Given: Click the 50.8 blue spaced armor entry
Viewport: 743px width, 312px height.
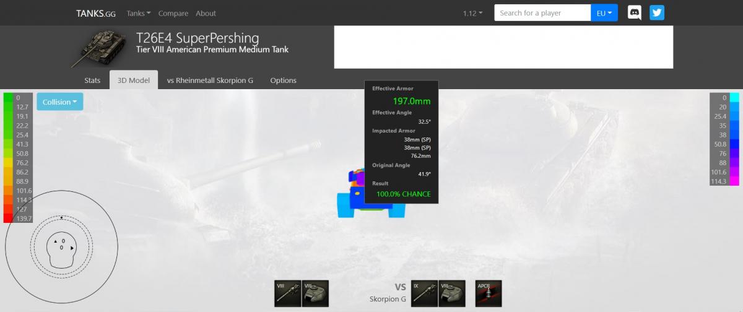Looking at the screenshot, I should pyautogui.click(x=724, y=144).
